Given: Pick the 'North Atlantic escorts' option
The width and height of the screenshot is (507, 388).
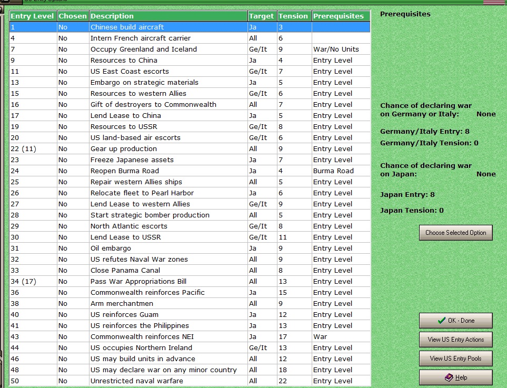Looking at the screenshot, I should click(x=190, y=226).
